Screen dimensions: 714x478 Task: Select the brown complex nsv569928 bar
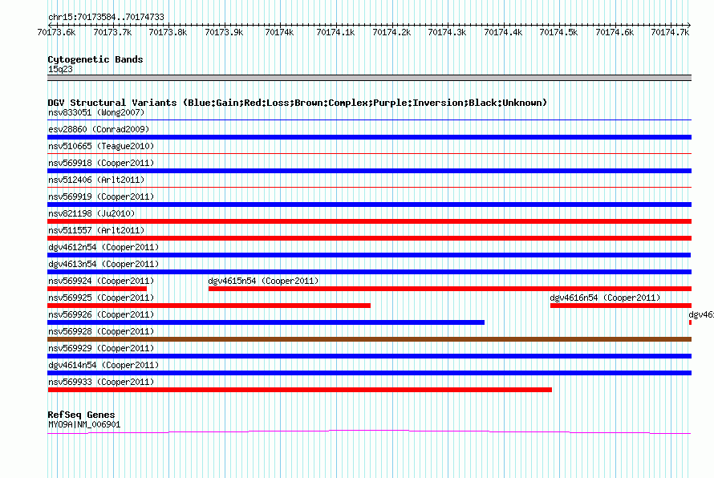369,339
